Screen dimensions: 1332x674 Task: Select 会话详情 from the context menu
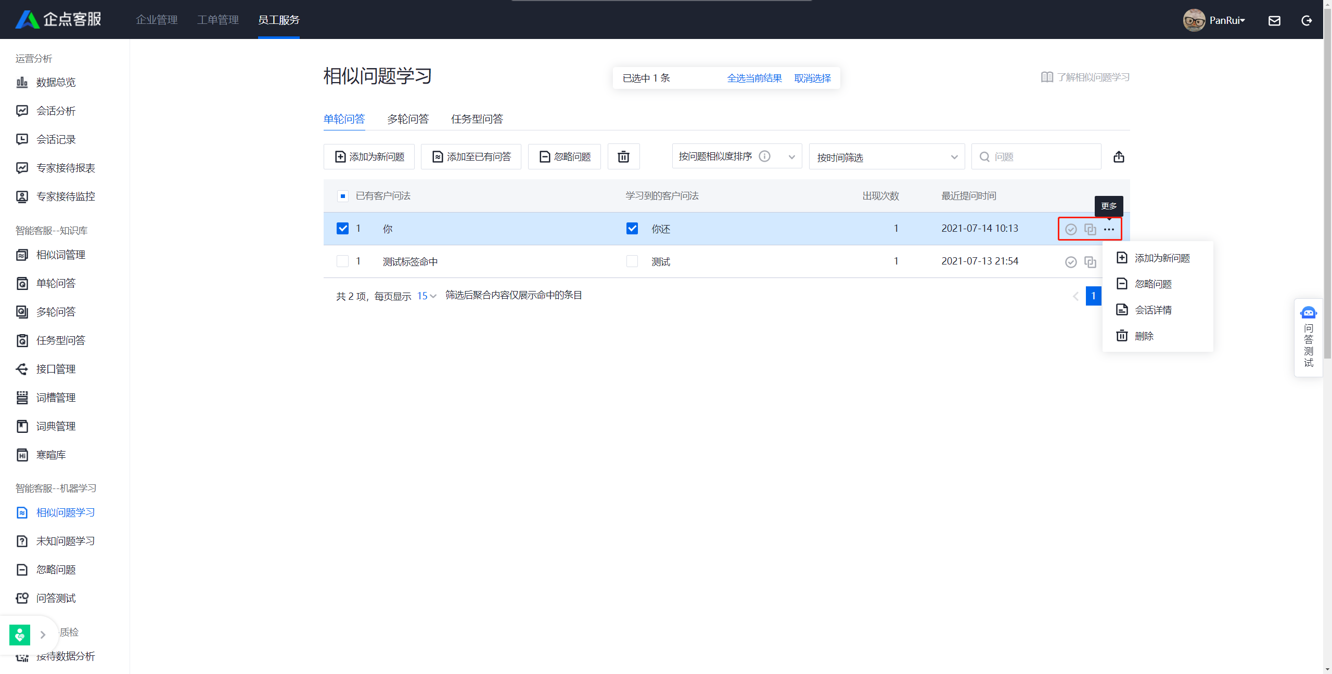pos(1152,310)
